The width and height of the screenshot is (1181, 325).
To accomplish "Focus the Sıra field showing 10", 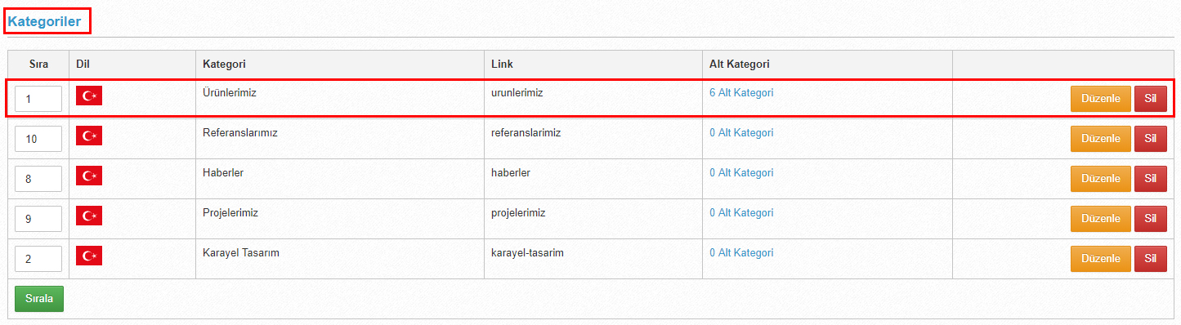I will click(38, 139).
